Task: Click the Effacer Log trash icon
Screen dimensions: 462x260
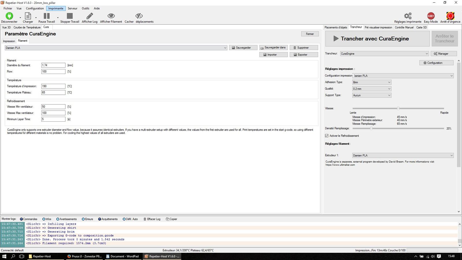Action: [145, 219]
